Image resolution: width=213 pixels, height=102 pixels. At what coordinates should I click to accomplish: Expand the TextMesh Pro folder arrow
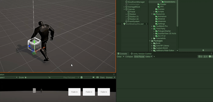pos(152,26)
